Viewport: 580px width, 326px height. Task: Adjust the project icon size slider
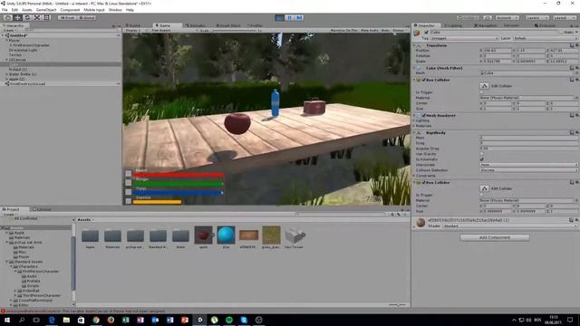[397, 305]
